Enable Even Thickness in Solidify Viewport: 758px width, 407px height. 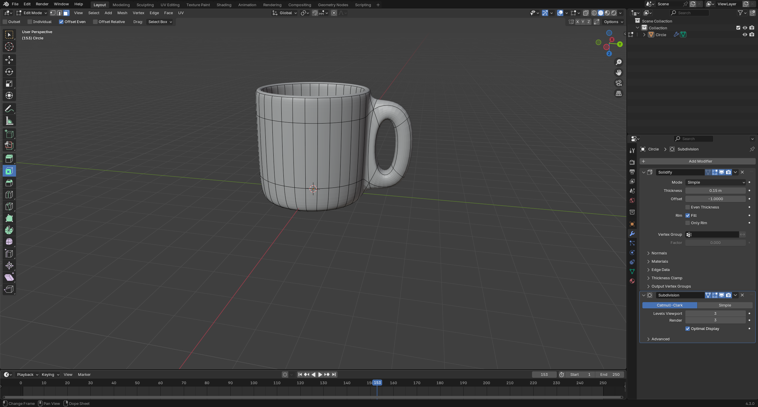(x=687, y=207)
